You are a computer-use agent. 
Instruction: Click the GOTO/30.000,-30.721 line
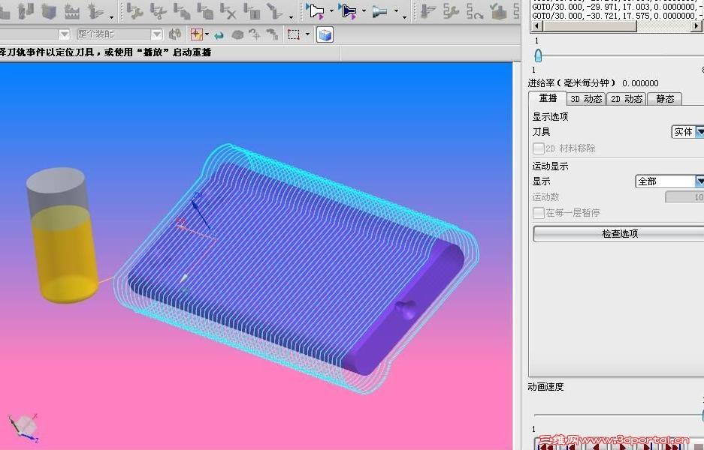click(618, 16)
